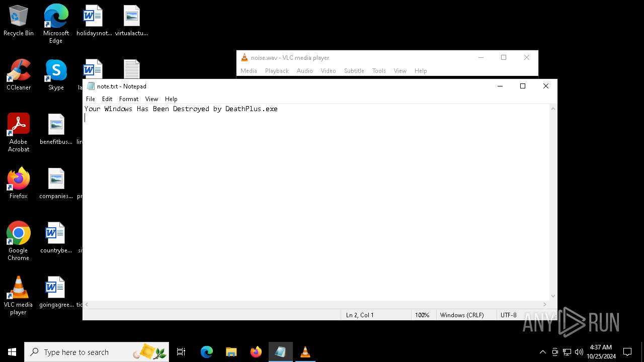Open VLC View menu
Screen dimensions: 644x362
(x=400, y=71)
